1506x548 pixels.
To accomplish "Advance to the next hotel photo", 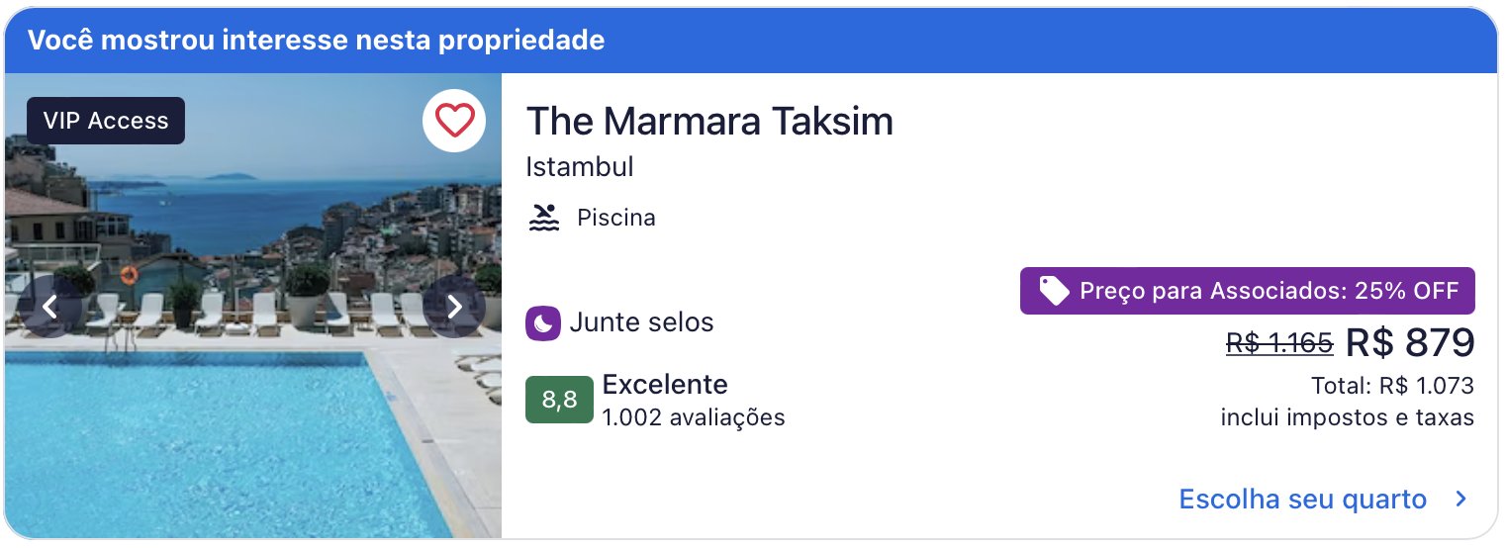I will point(454,307).
